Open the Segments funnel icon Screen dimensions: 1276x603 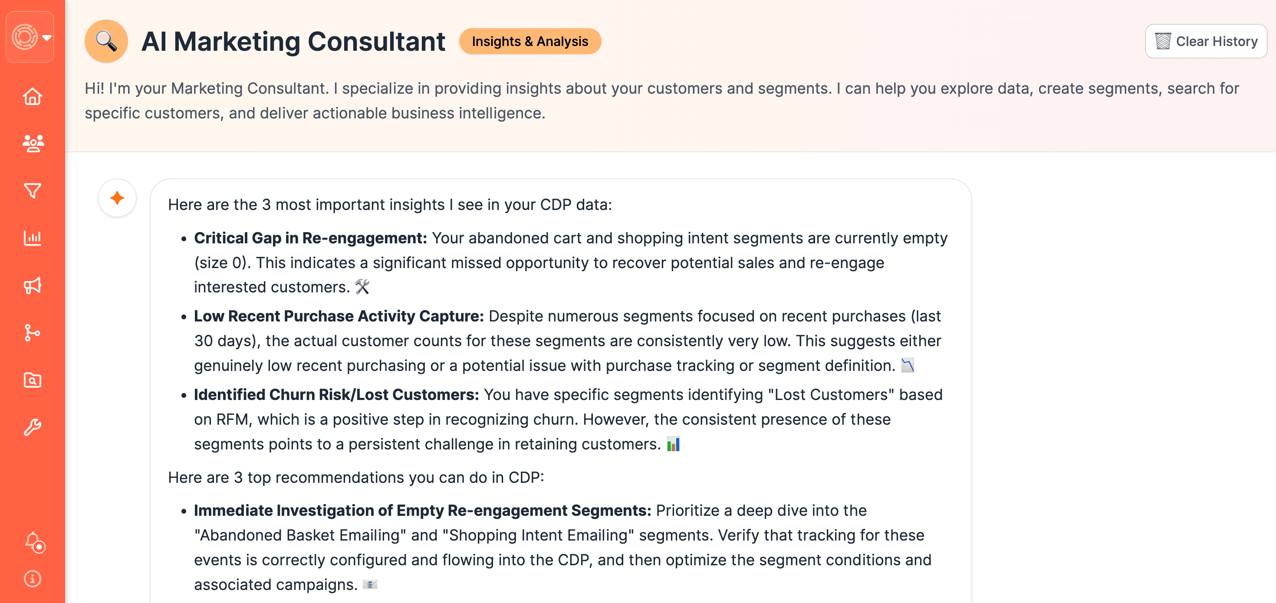(x=32, y=190)
